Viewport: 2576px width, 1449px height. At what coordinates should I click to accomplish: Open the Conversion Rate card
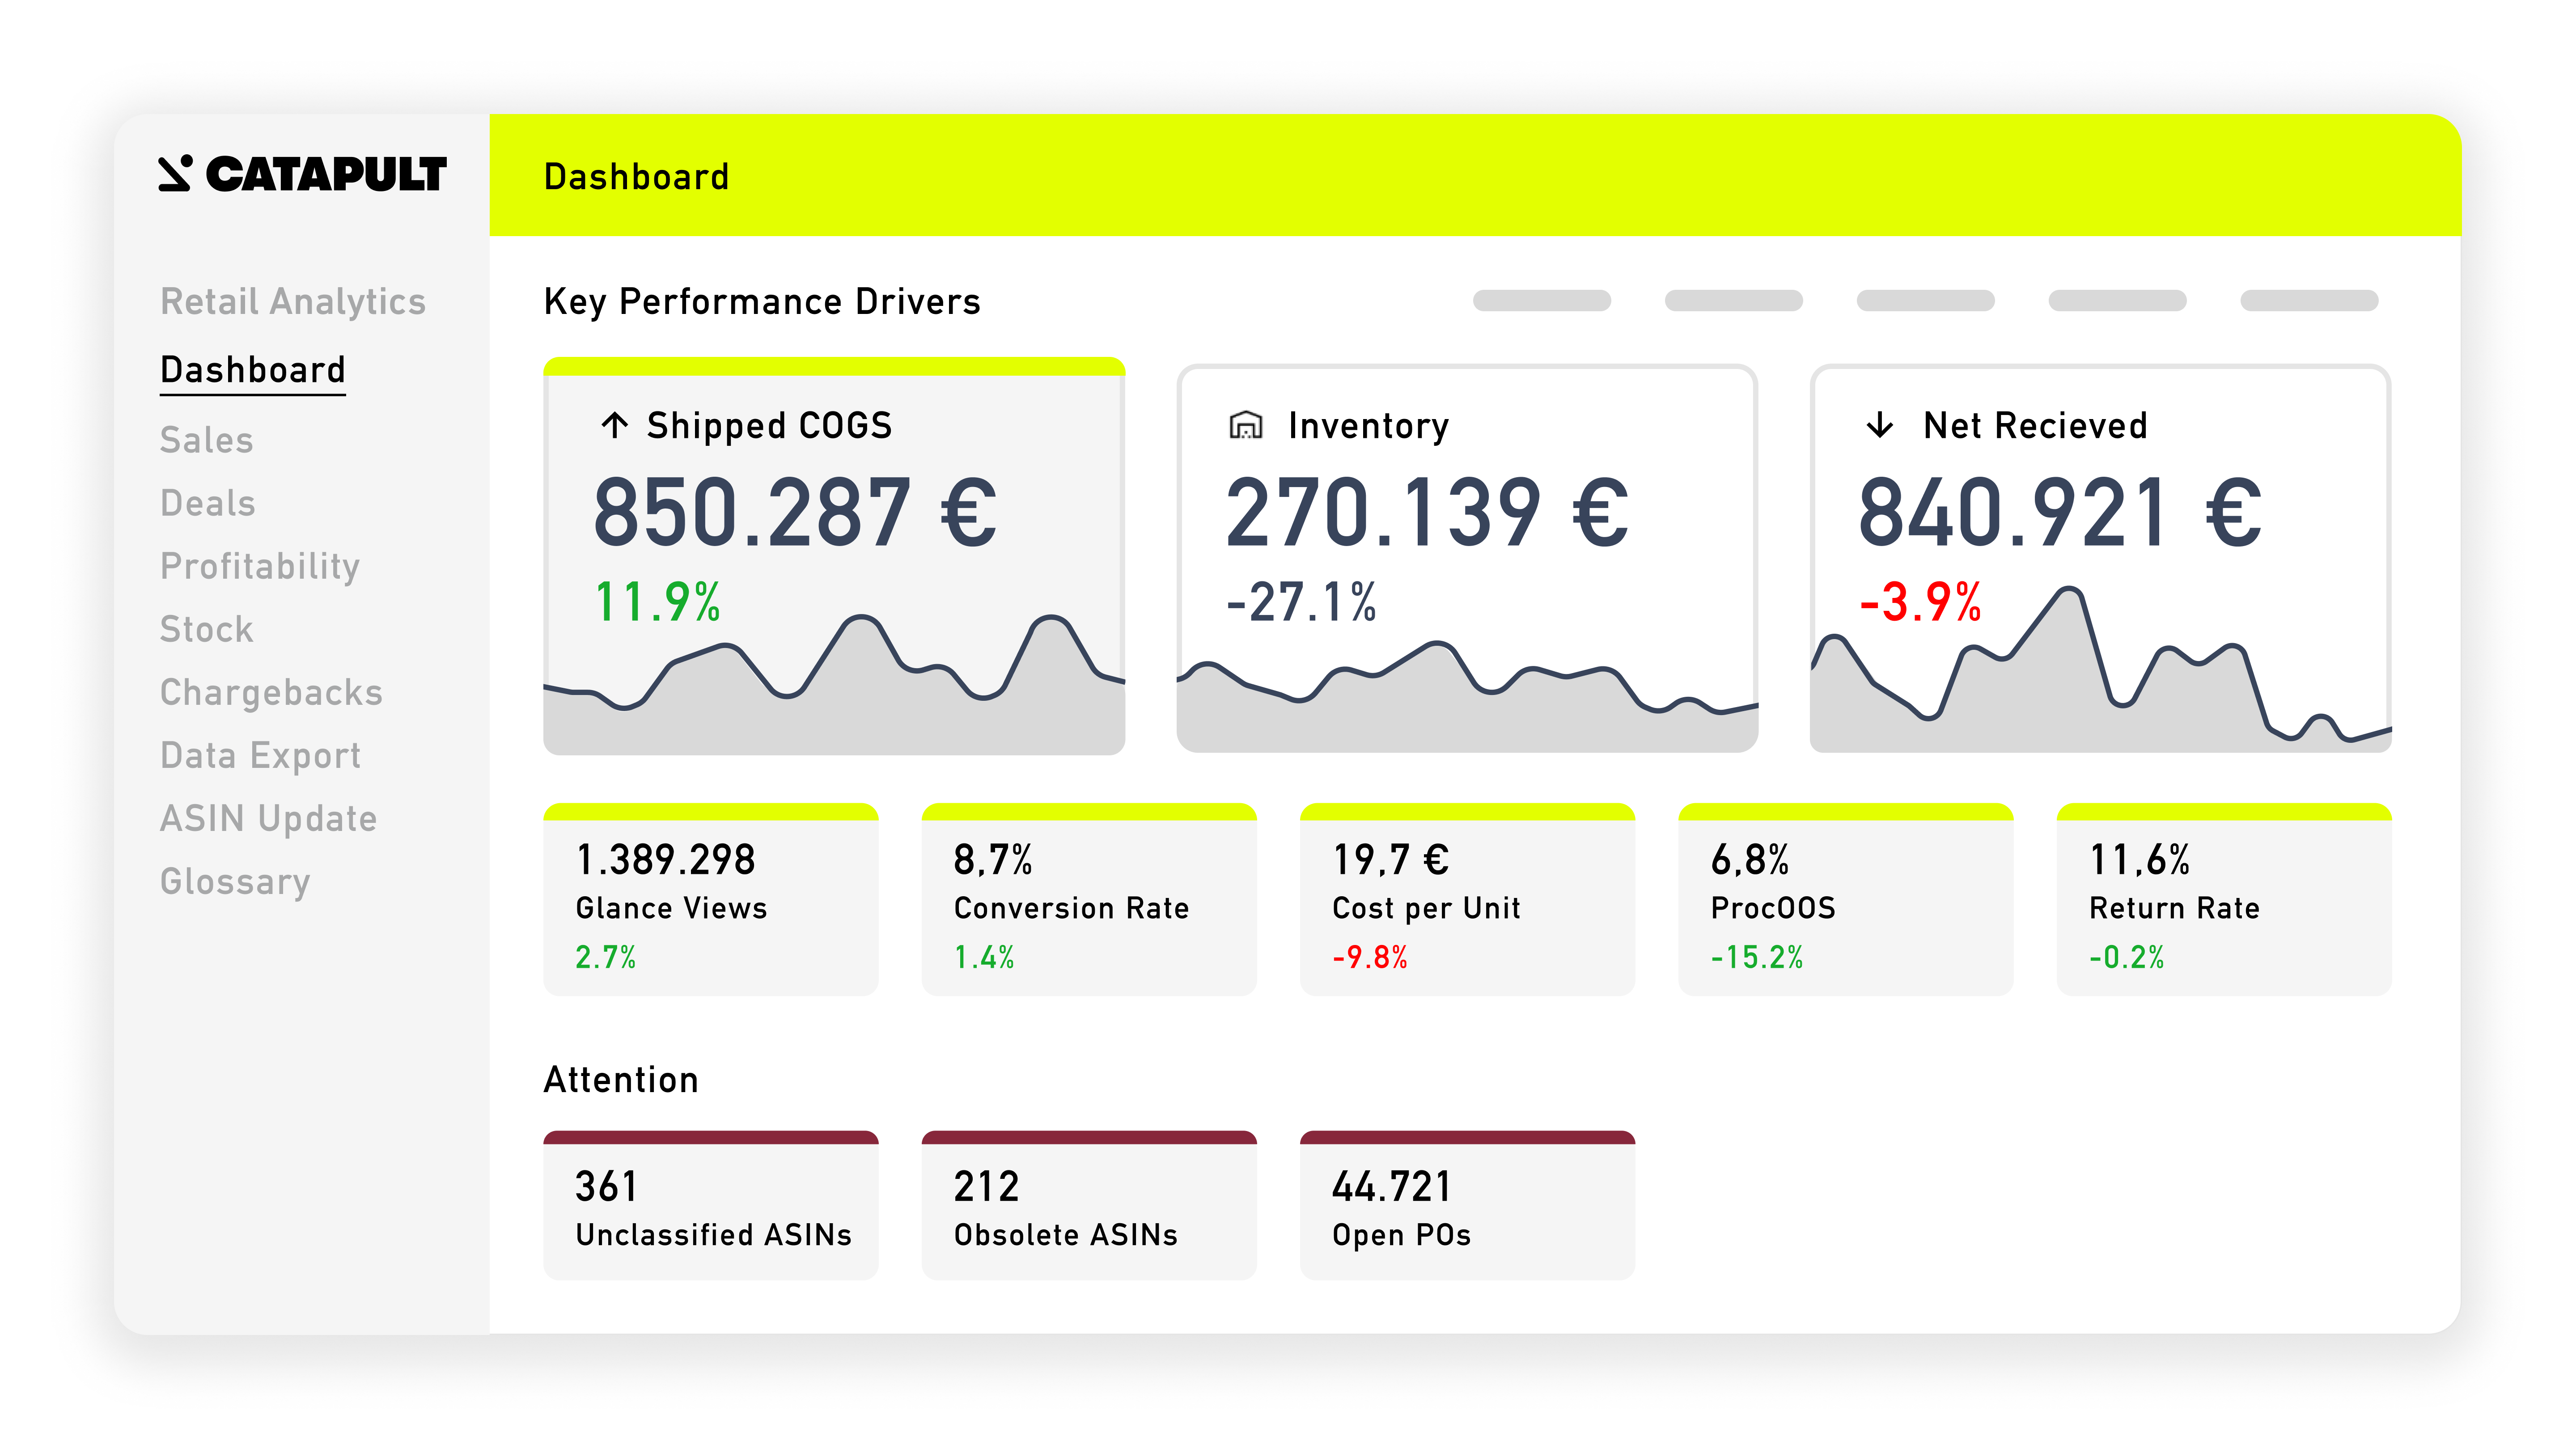click(1088, 900)
